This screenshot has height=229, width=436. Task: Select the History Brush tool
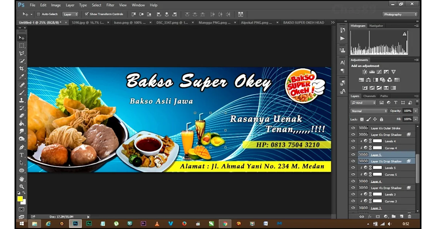click(x=22, y=108)
